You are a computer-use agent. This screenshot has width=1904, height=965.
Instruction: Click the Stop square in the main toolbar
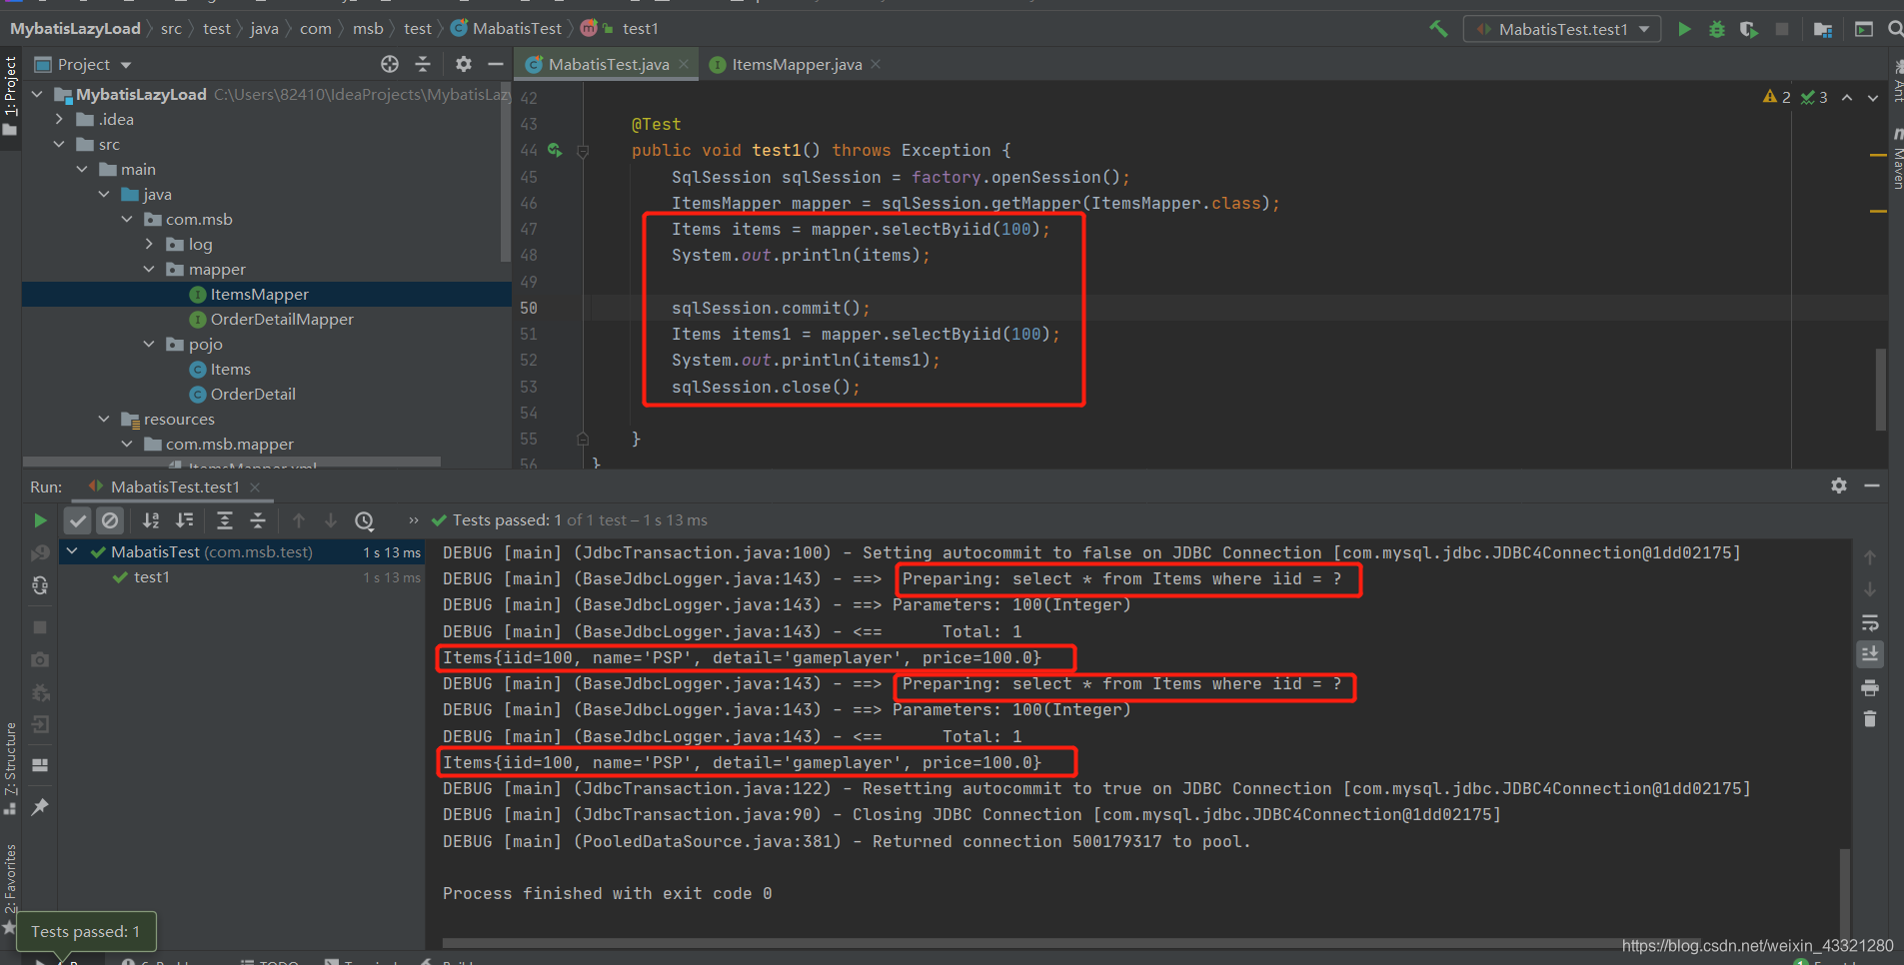tap(1782, 29)
